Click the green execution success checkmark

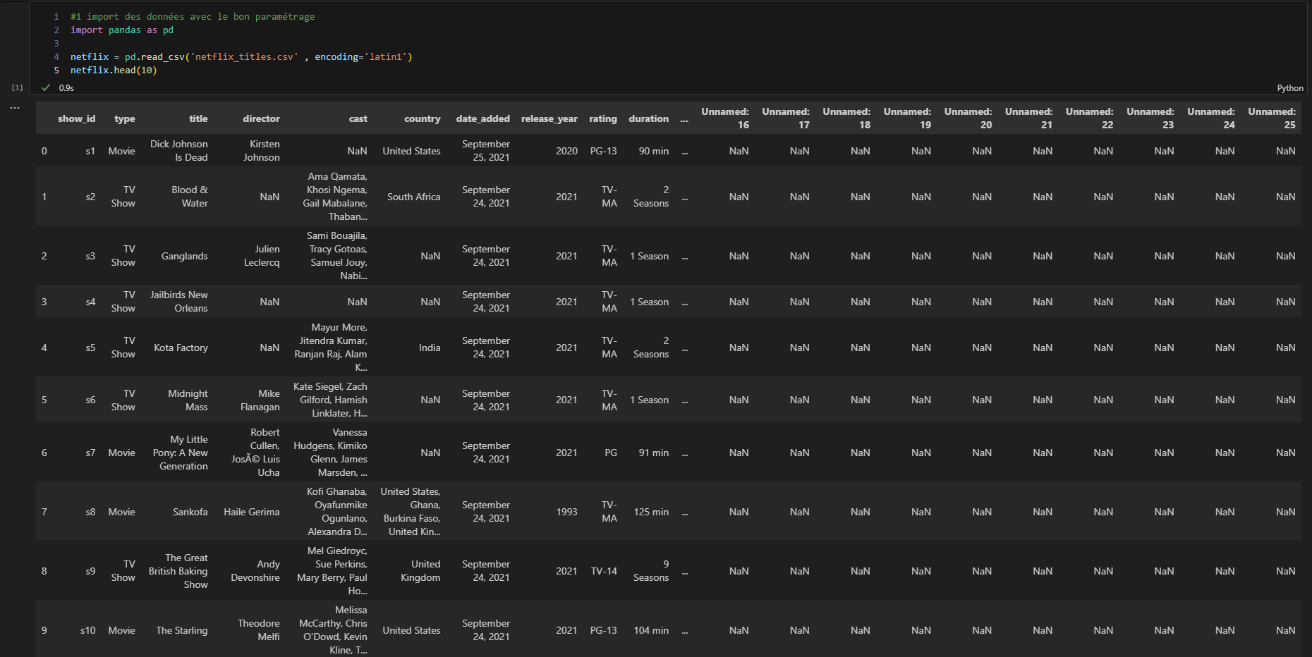tap(46, 87)
